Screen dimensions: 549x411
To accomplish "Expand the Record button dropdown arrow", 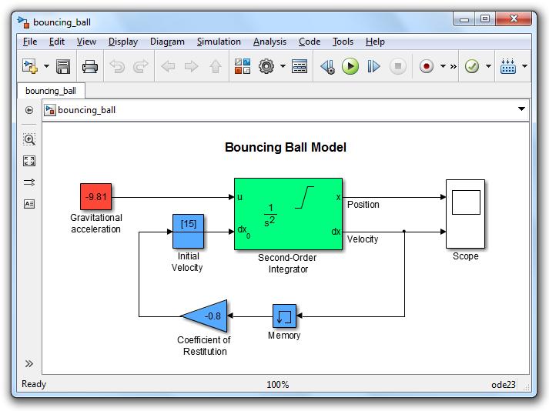I will pyautogui.click(x=443, y=66).
